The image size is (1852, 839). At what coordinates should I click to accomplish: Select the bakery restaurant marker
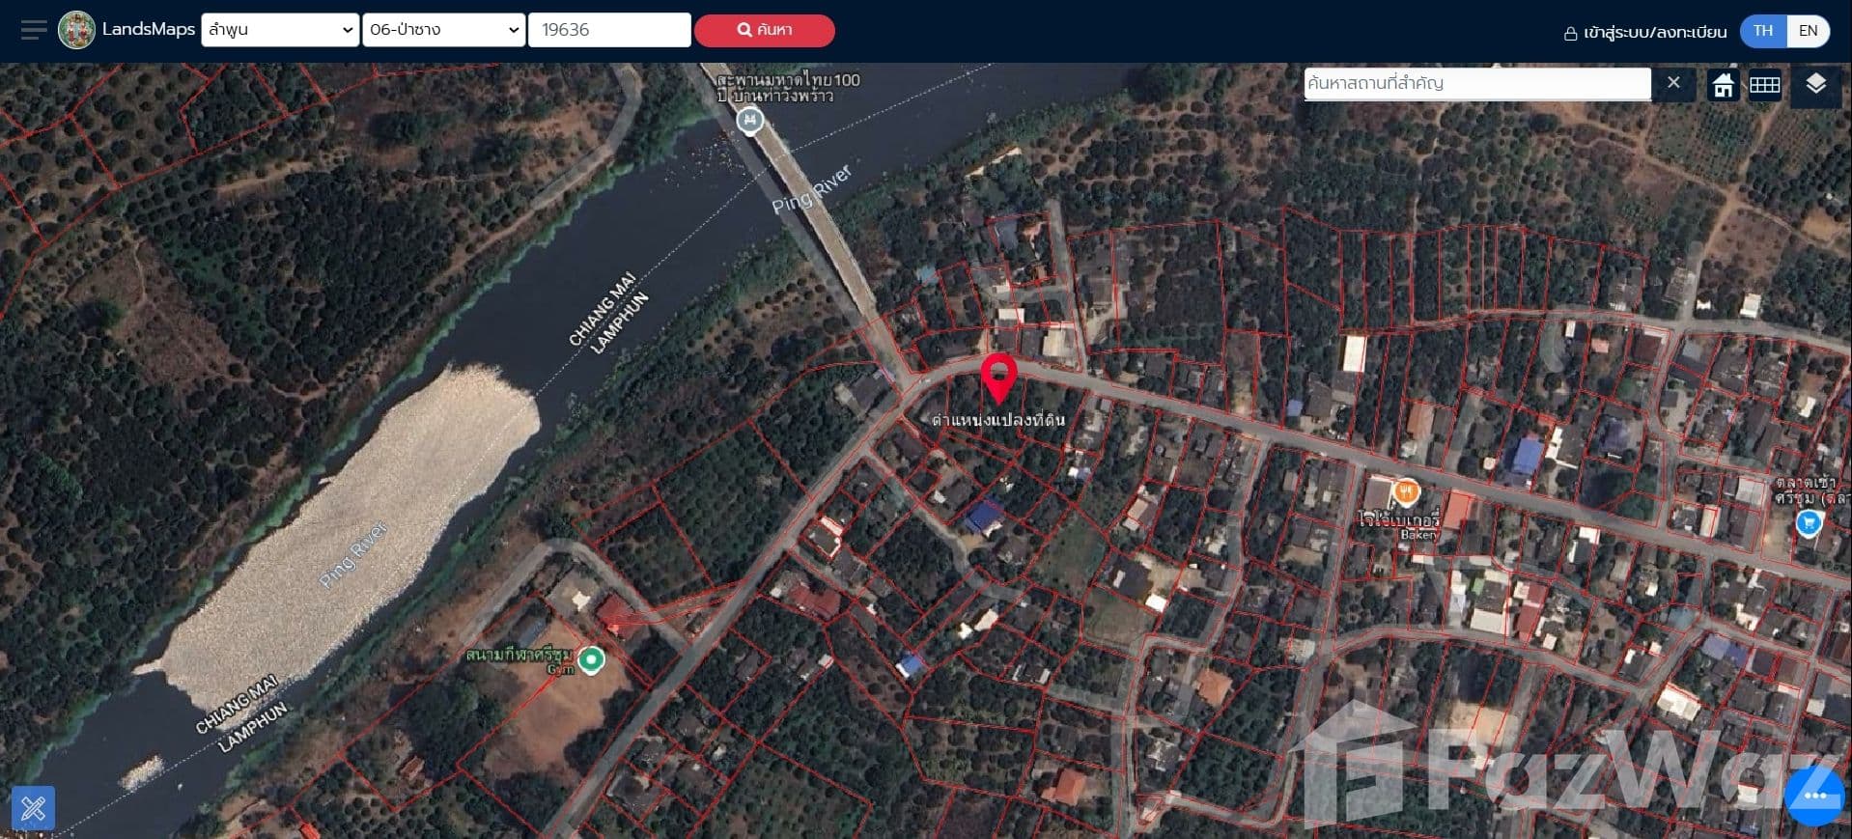click(1406, 492)
